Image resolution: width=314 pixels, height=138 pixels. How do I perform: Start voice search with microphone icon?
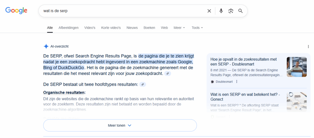[221, 11]
